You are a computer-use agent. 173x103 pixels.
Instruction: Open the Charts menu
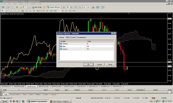[21, 4]
